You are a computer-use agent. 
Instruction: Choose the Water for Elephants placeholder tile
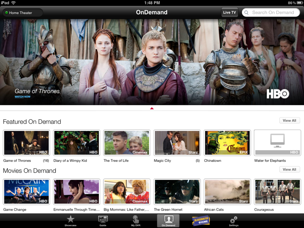[277, 142]
